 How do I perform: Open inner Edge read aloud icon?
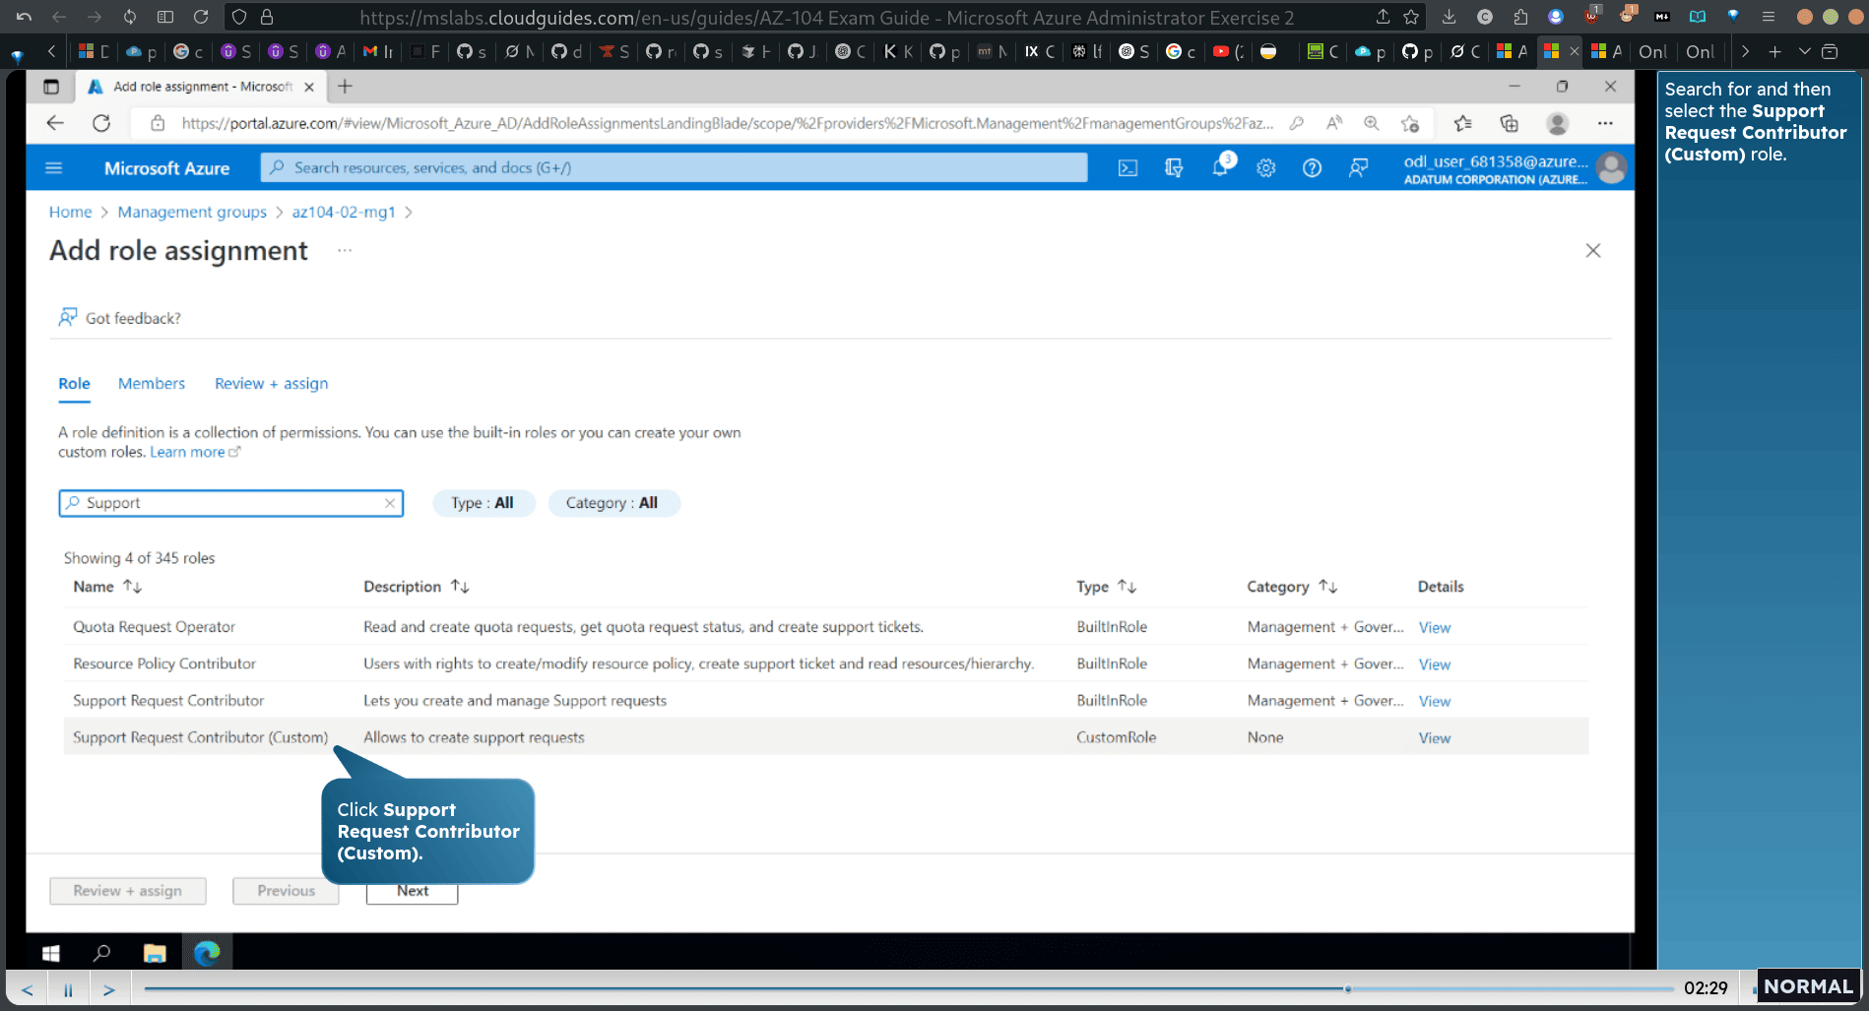pyautogui.click(x=1333, y=123)
